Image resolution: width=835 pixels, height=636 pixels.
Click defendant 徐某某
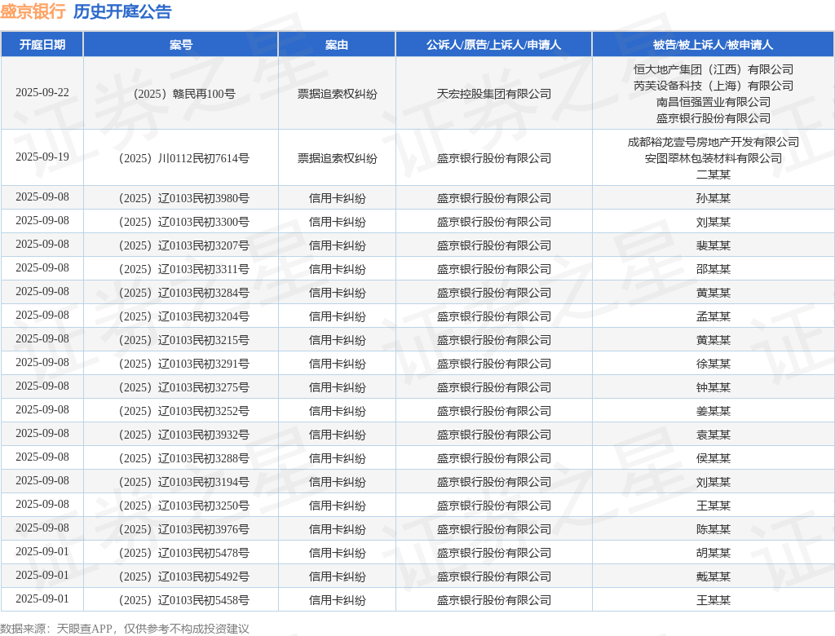pyautogui.click(x=713, y=364)
